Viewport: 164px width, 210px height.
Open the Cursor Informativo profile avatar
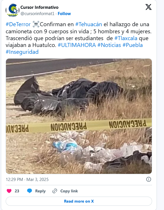tap(12, 10)
